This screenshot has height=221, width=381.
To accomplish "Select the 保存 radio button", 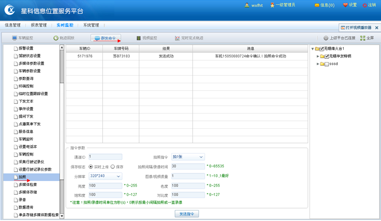I will click(112, 167).
